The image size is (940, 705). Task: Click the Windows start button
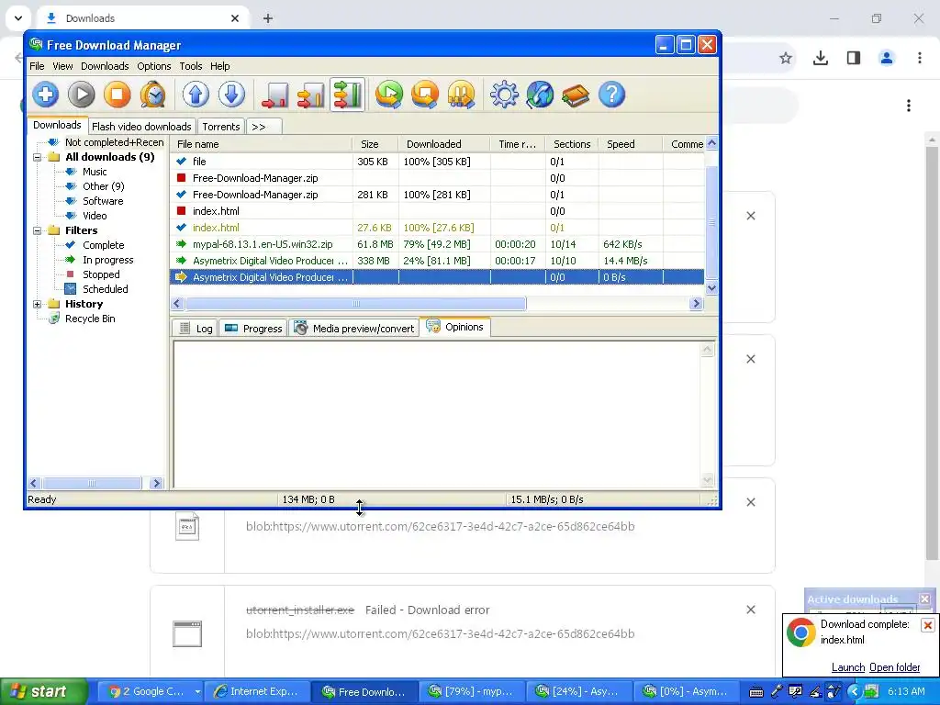(44, 692)
